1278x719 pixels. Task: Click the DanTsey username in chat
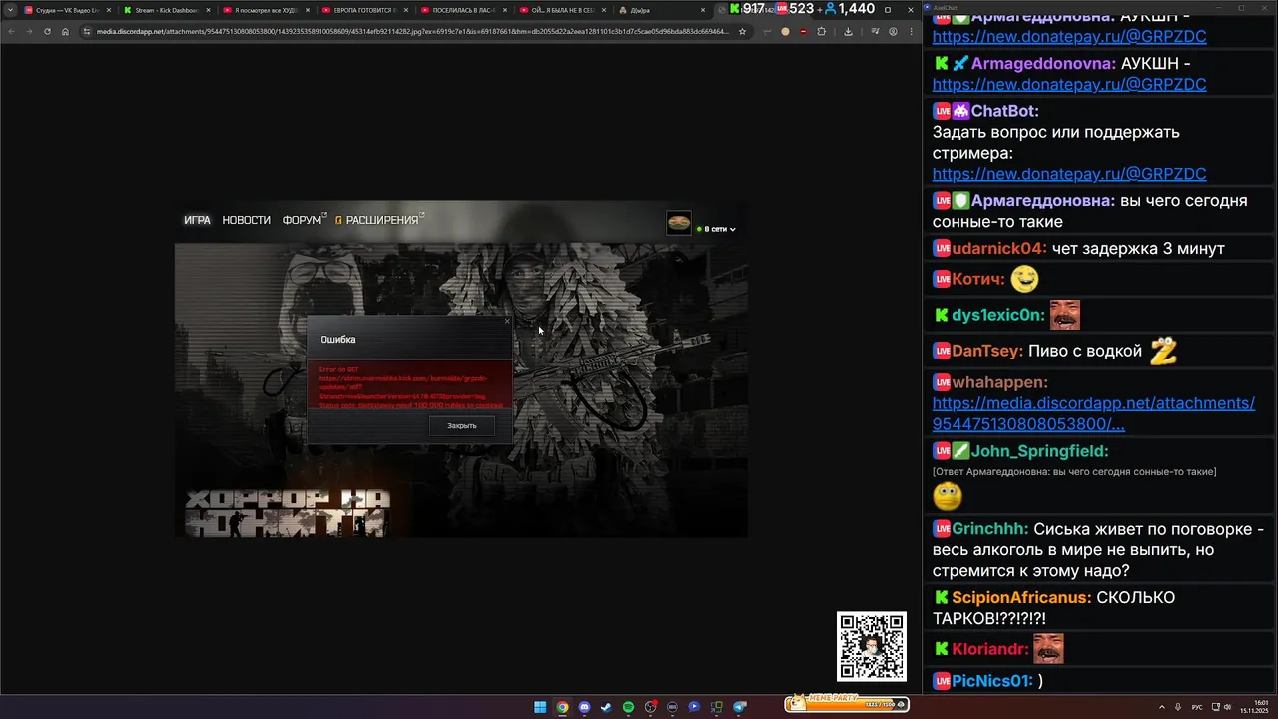point(987,352)
